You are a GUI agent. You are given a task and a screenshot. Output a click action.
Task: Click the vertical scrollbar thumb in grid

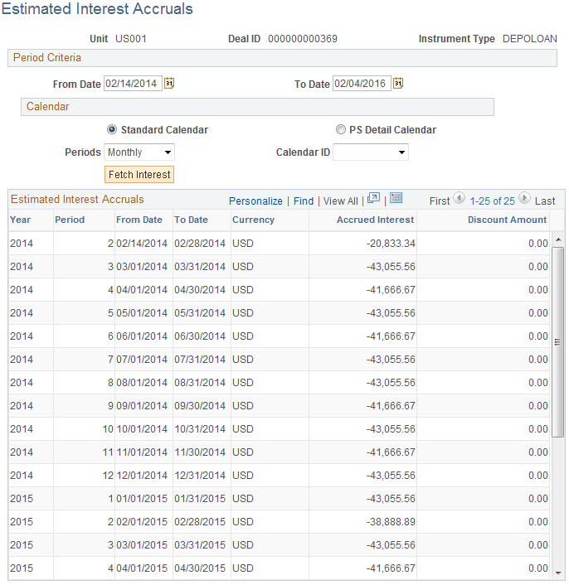[x=557, y=341]
